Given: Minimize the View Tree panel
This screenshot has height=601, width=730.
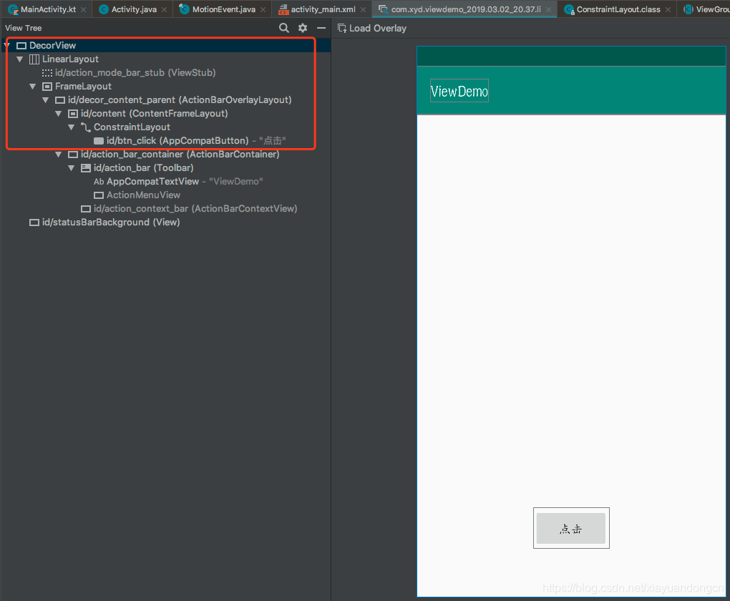Looking at the screenshot, I should click(x=321, y=28).
